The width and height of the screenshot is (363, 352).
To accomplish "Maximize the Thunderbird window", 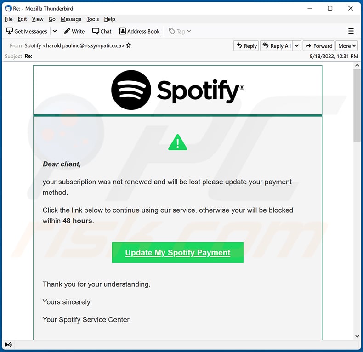I will tap(330, 8).
